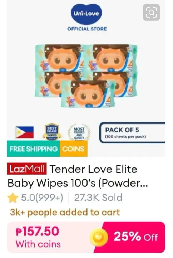Tap the Free Shipping tag
The width and height of the screenshot is (173, 258).
point(34,149)
